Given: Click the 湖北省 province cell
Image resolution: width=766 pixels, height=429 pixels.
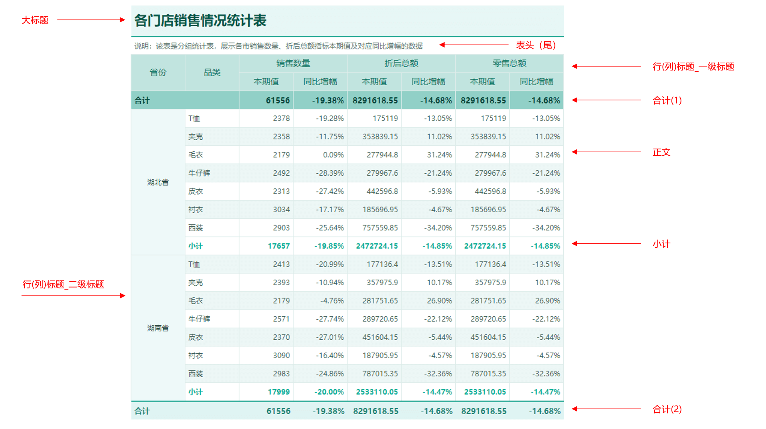Looking at the screenshot, I should [158, 182].
